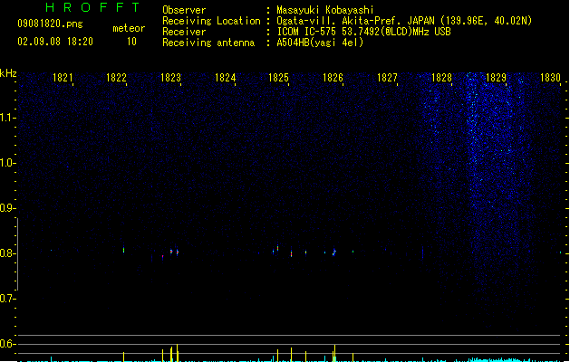Click the 1828 time axis marker

point(441,78)
